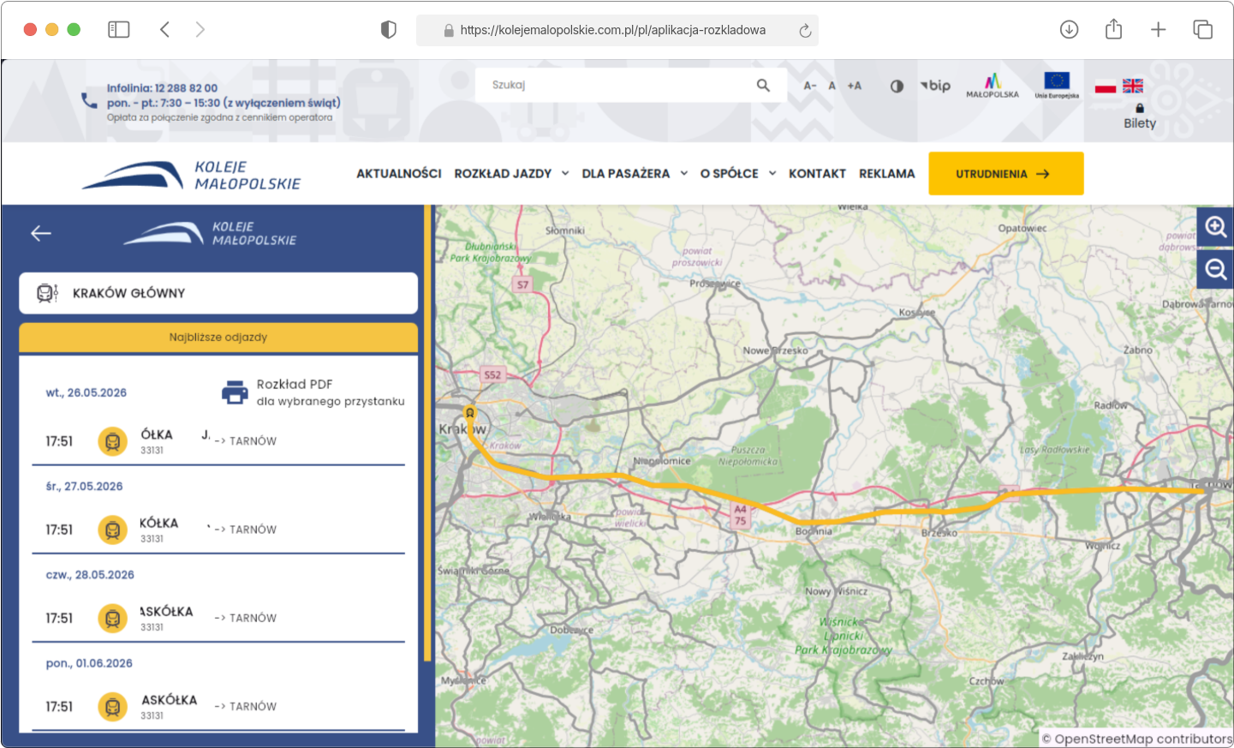Go back to the previous page in Safari
This screenshot has height=748, width=1234.
(x=164, y=30)
